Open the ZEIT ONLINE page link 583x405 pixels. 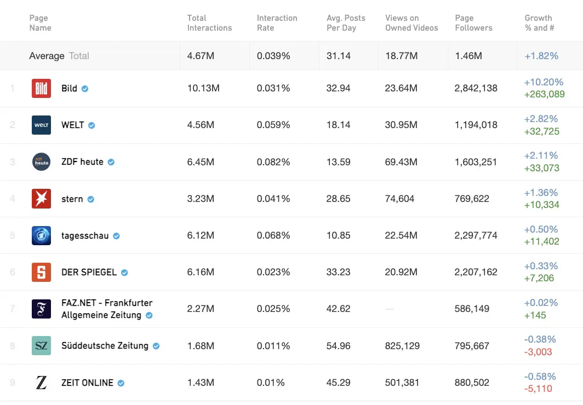[x=87, y=383]
